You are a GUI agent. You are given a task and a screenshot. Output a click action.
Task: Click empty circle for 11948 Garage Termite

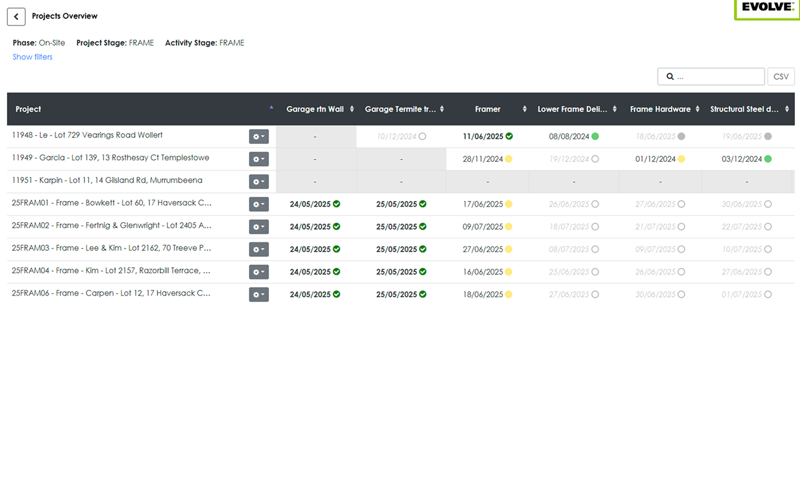(x=422, y=136)
